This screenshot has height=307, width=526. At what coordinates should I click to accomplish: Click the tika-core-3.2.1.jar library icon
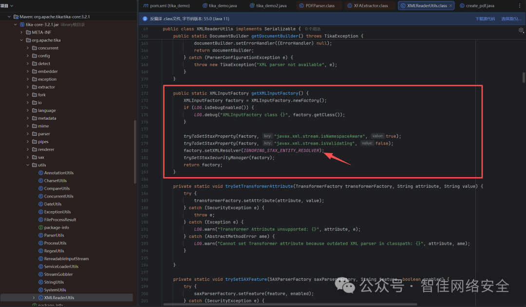[x=22, y=24]
